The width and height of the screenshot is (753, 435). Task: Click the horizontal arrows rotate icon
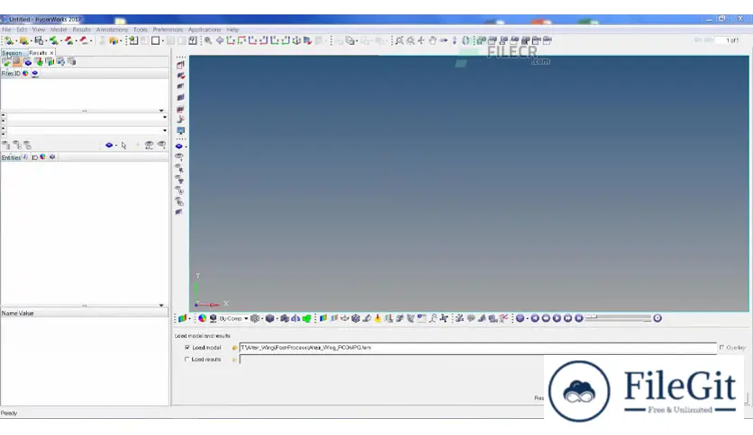coord(443,40)
